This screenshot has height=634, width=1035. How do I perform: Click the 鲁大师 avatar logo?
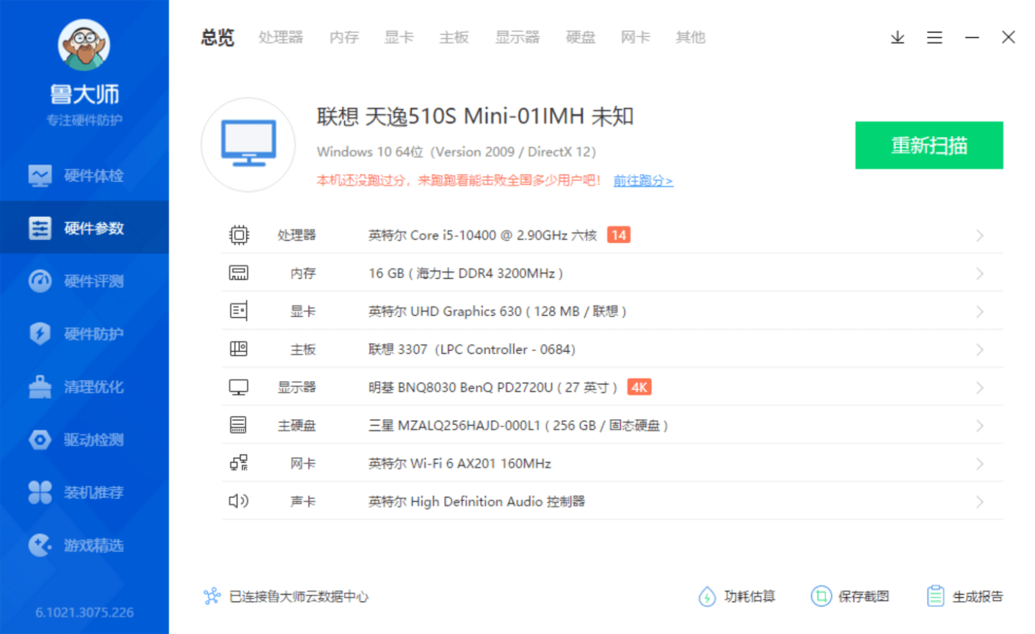(x=84, y=45)
